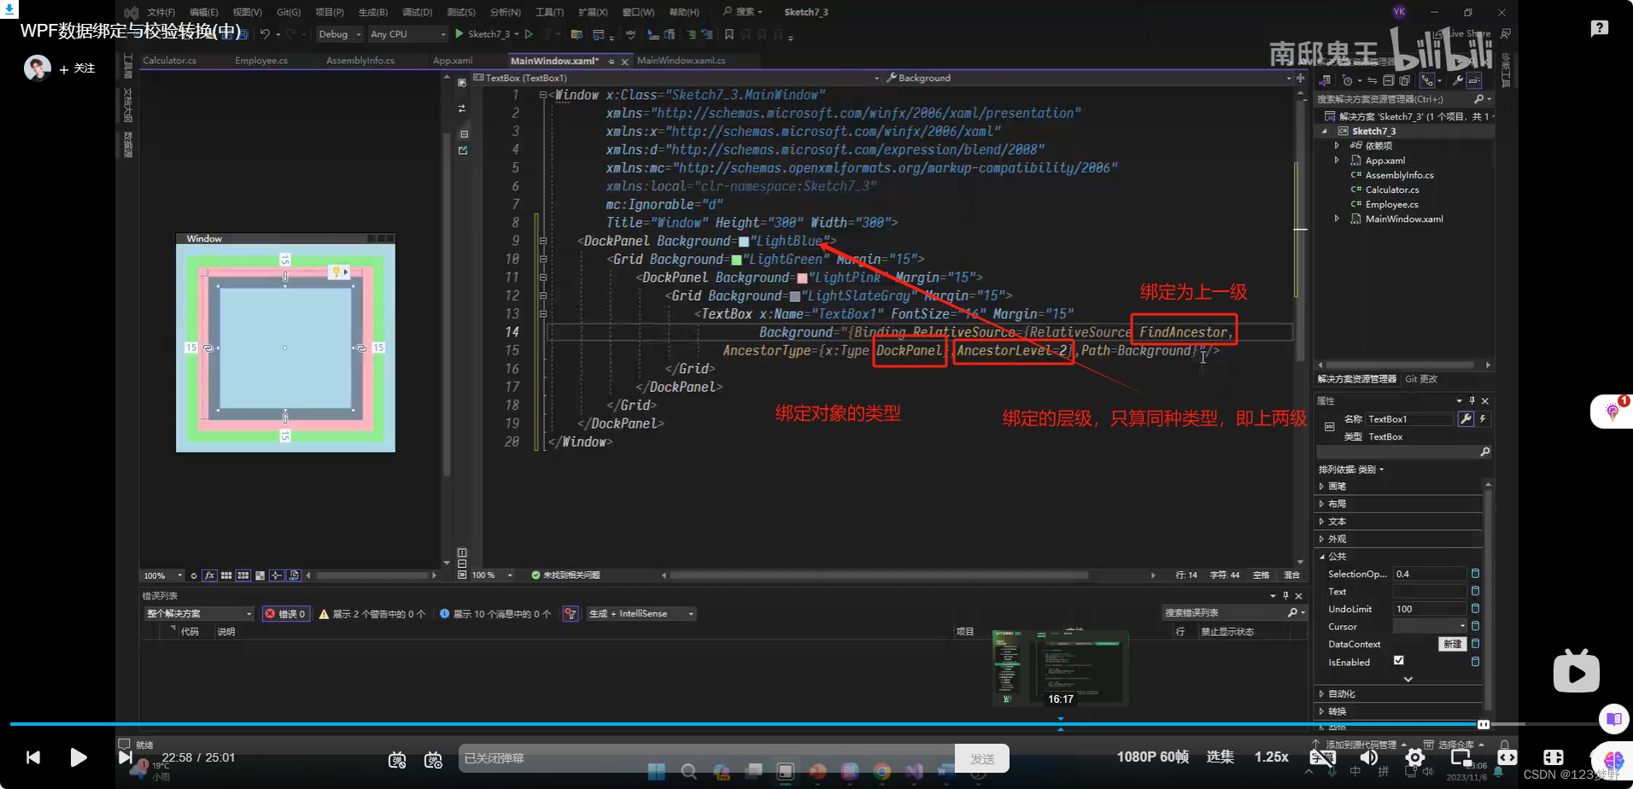Click the danmaku text input field
This screenshot has height=789, width=1633.
coord(706,758)
